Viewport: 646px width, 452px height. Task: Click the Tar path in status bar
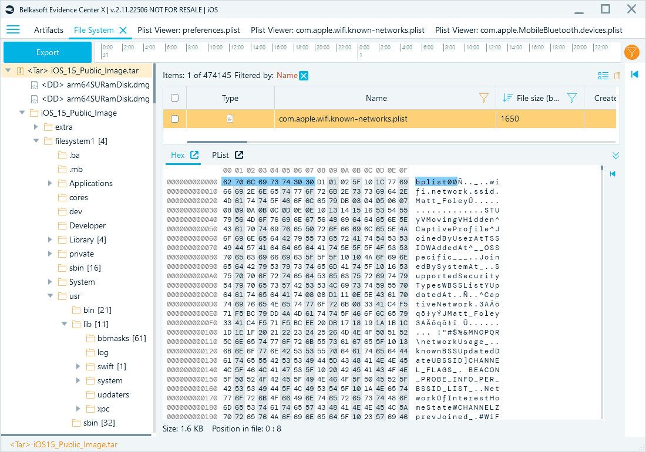click(x=64, y=444)
